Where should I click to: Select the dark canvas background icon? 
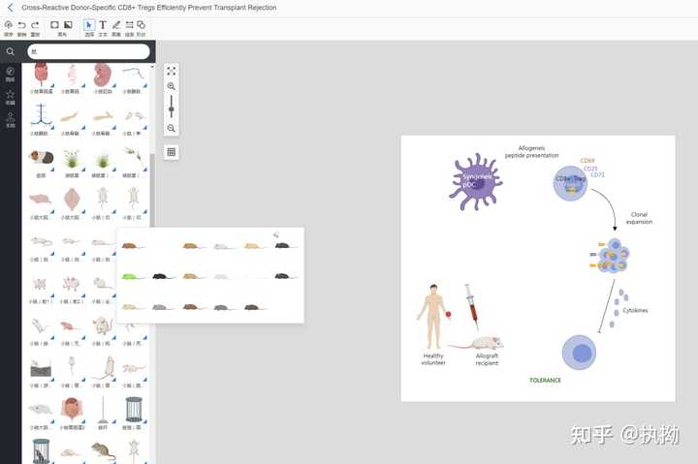coord(68,25)
